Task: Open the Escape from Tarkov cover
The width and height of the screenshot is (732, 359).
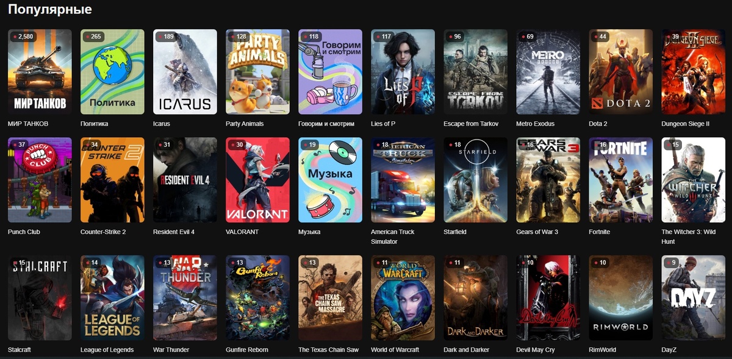Action: pyautogui.click(x=475, y=72)
